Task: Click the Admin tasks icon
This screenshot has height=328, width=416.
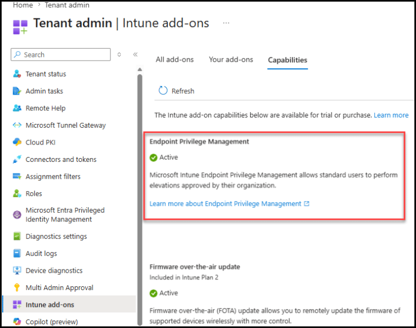Action: click(x=17, y=91)
